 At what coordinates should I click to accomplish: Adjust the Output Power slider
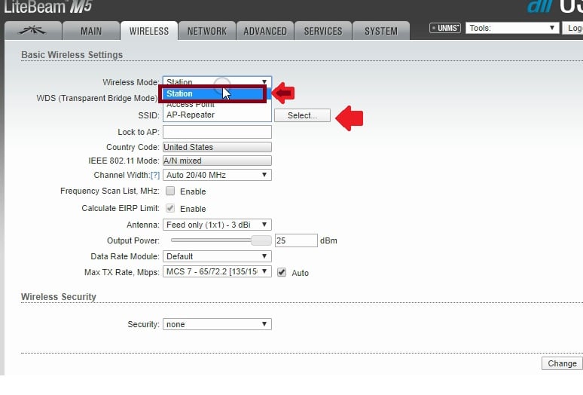click(261, 240)
